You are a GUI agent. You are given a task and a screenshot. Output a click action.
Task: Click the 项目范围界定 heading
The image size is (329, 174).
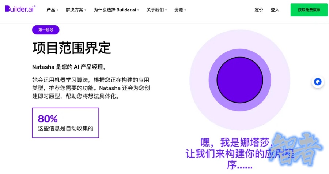click(x=72, y=48)
